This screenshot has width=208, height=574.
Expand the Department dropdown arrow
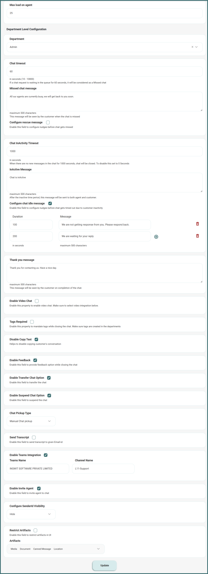click(x=197, y=47)
